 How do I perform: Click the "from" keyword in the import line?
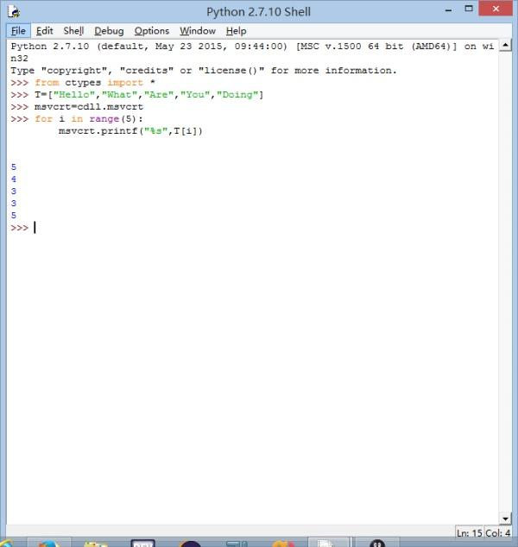47,83
